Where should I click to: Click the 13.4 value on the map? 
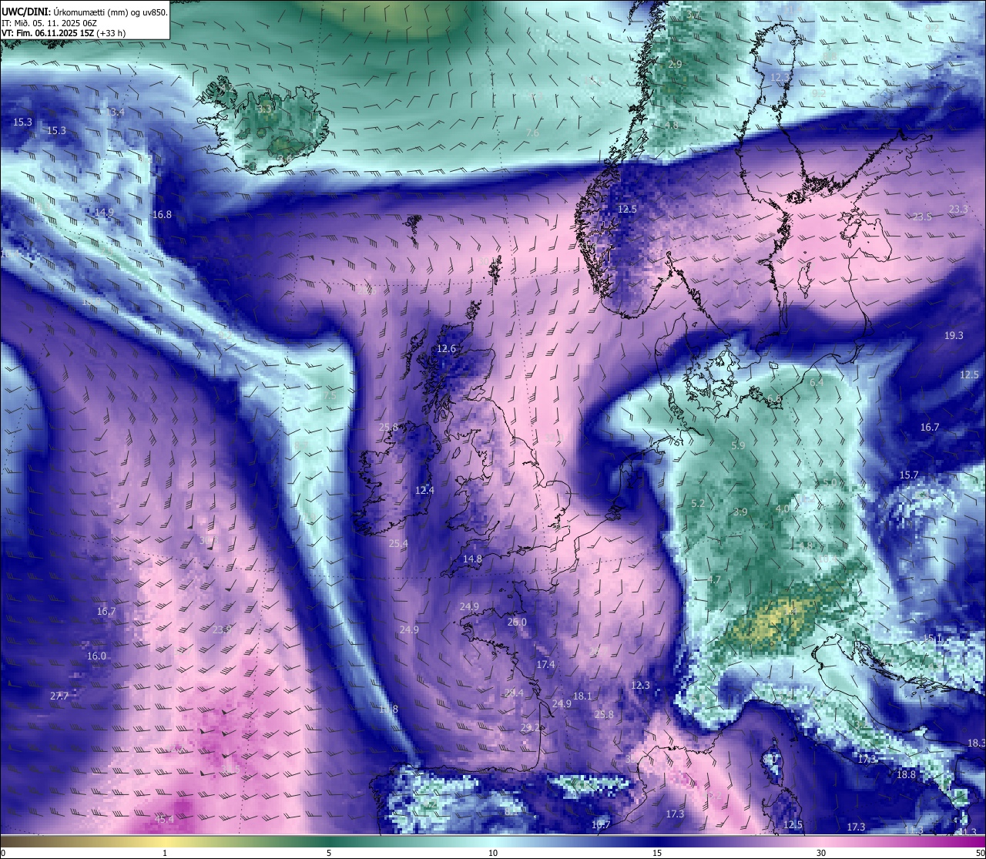pyautogui.click(x=115, y=112)
